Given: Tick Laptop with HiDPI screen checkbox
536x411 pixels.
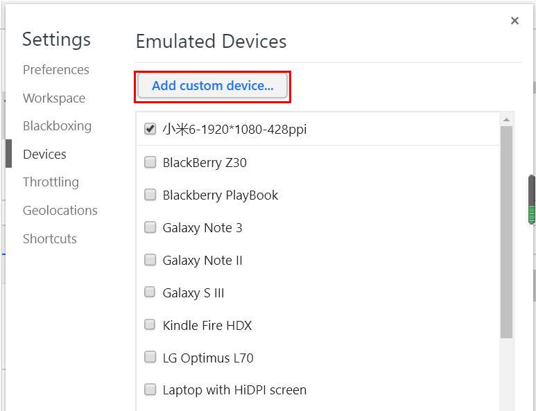Looking at the screenshot, I should [x=150, y=390].
